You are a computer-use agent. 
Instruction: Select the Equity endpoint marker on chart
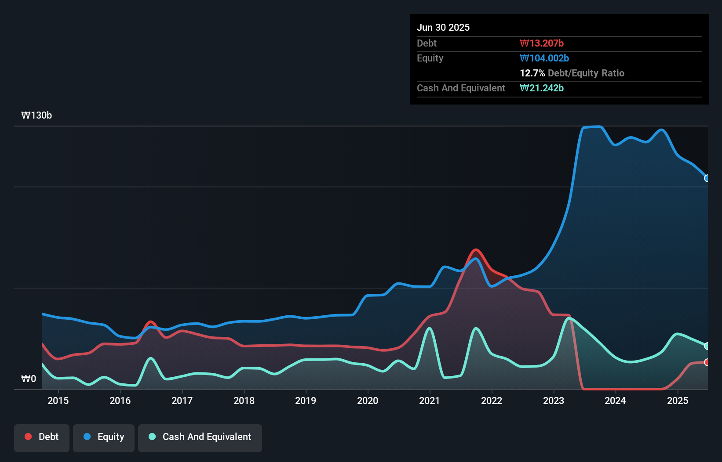(707, 178)
